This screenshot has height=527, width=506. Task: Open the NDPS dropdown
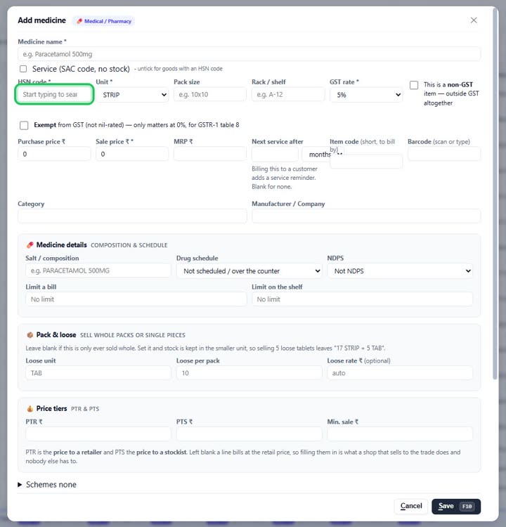pyautogui.click(x=400, y=271)
